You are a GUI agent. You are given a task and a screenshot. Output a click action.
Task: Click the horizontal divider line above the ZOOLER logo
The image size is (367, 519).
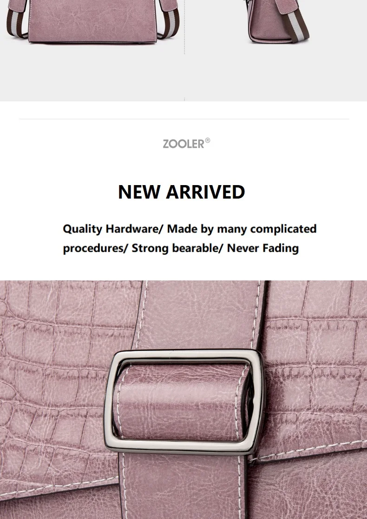(x=184, y=119)
